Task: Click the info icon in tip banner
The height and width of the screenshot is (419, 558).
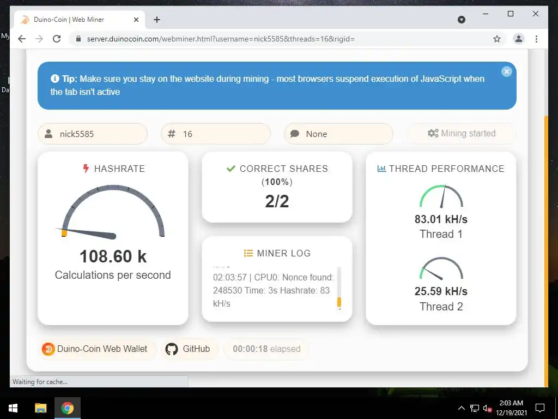Action: (x=55, y=79)
